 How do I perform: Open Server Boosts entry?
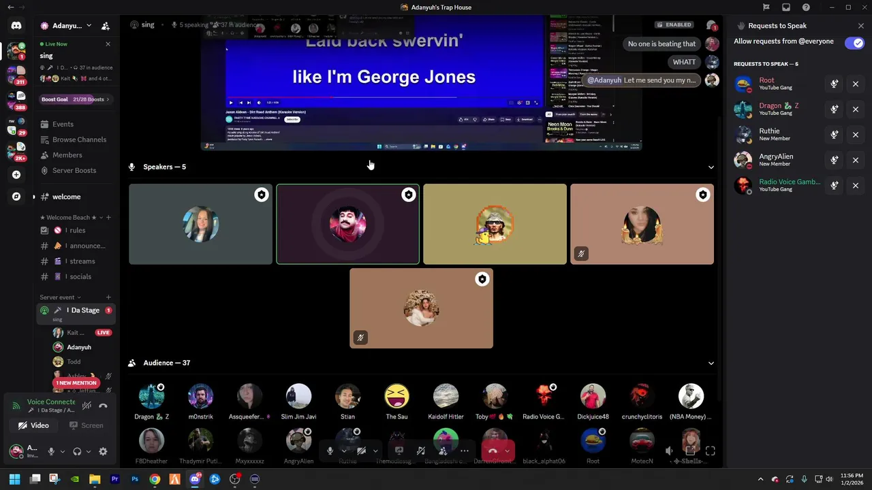click(76, 171)
